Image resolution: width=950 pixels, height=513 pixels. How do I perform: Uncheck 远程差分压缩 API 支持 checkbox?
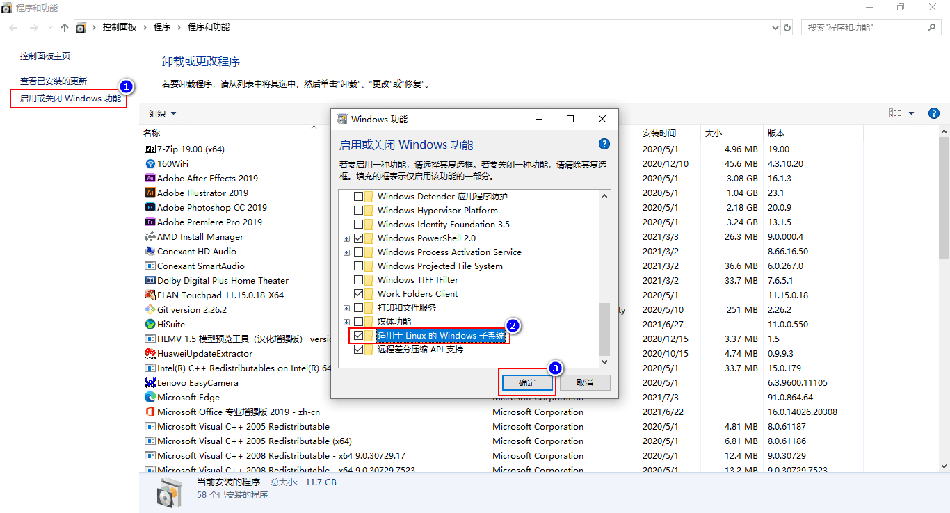(358, 350)
